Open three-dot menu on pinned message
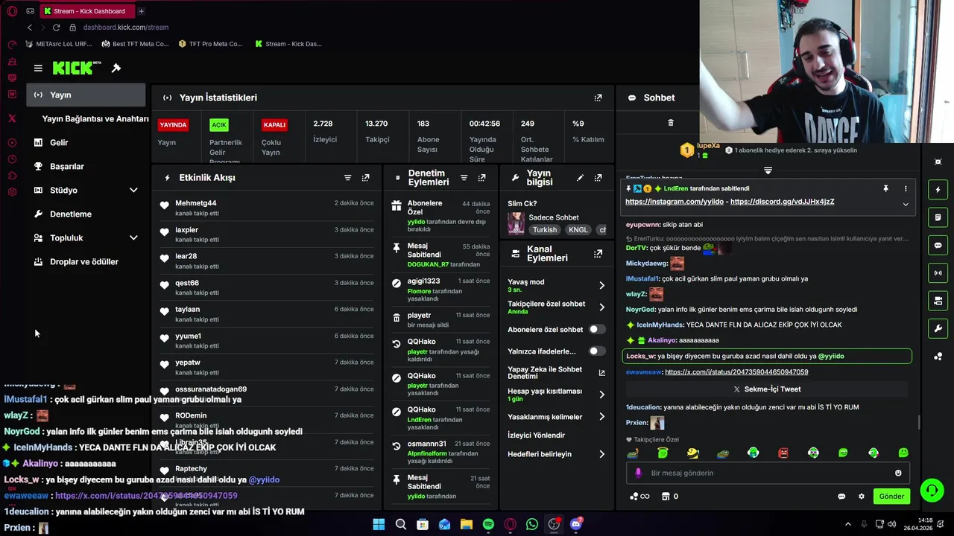Image resolution: width=954 pixels, height=536 pixels. click(906, 189)
